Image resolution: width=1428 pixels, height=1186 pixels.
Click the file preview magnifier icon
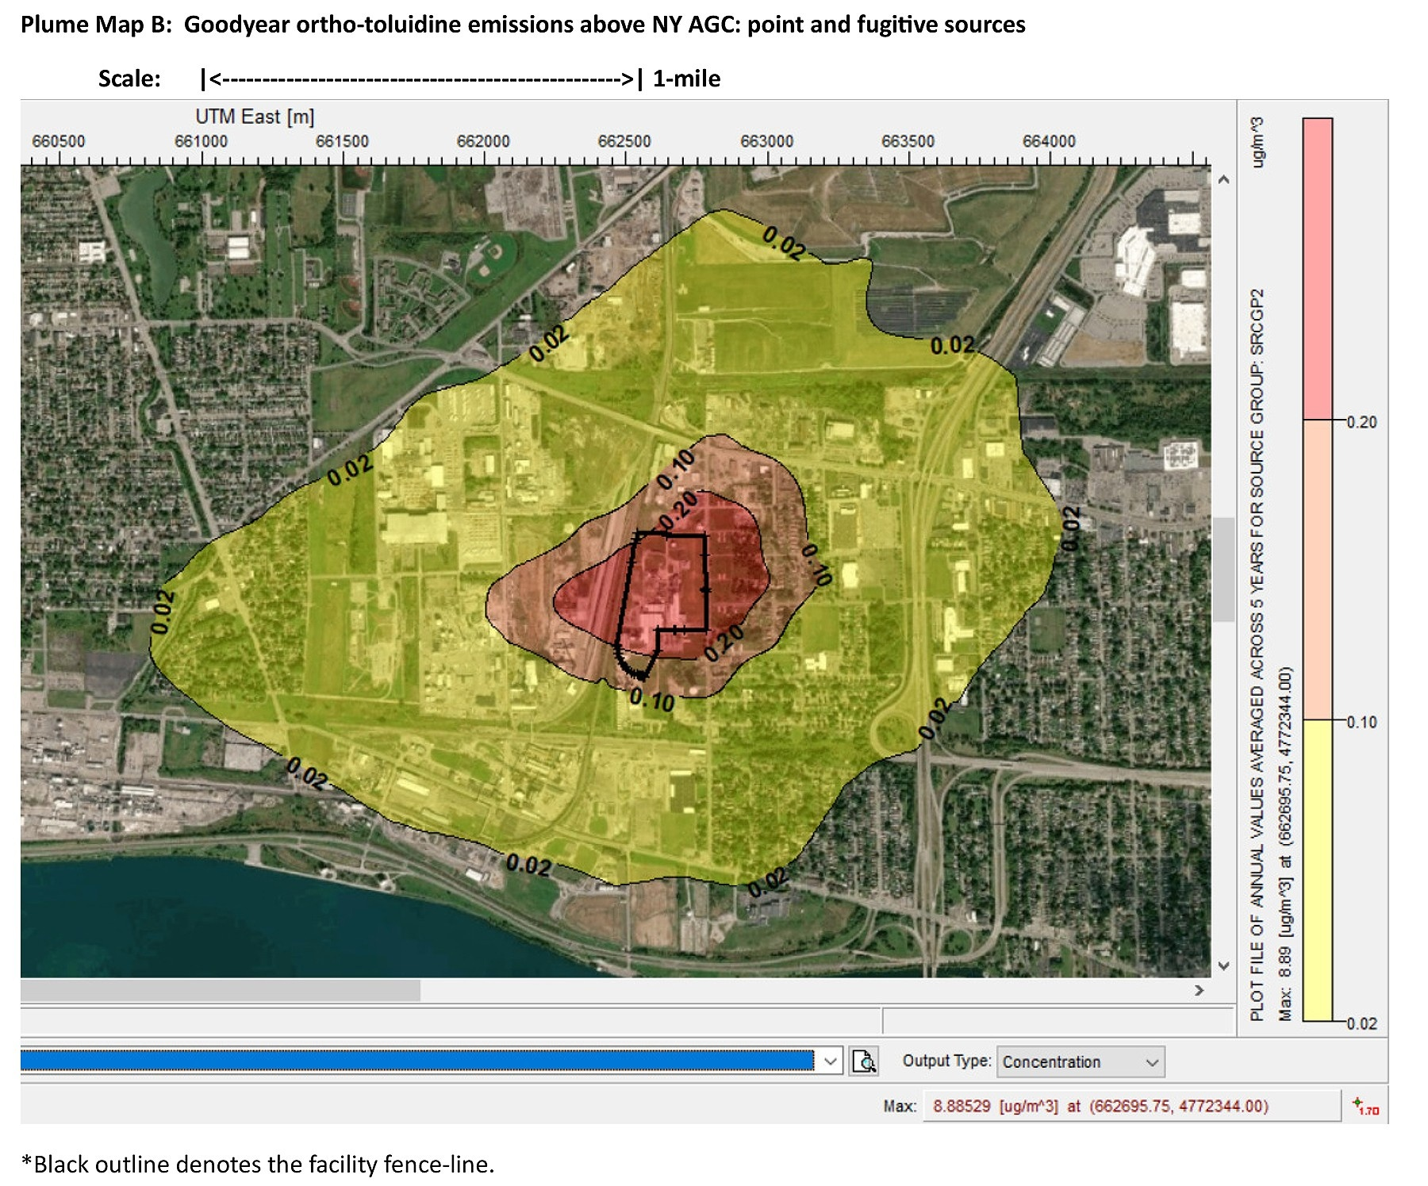tap(863, 1061)
